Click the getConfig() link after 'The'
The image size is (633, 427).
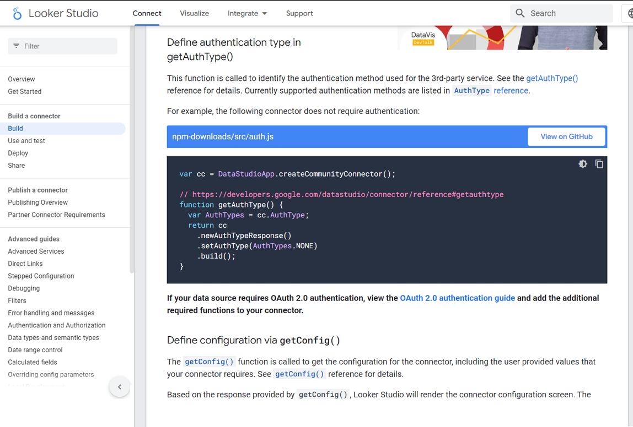pos(209,362)
